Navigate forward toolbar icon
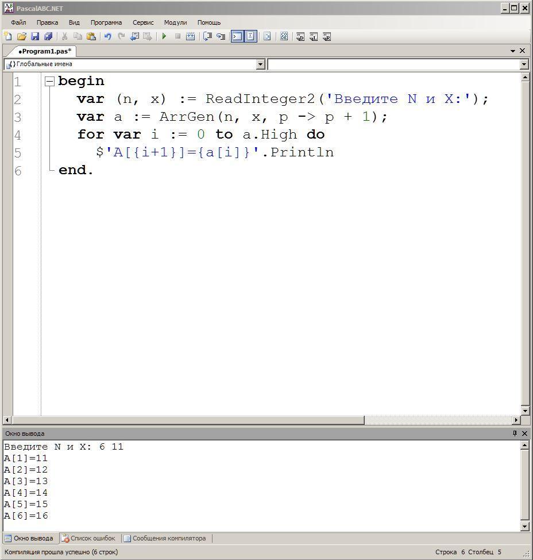This screenshot has width=533, height=560. 148,36
